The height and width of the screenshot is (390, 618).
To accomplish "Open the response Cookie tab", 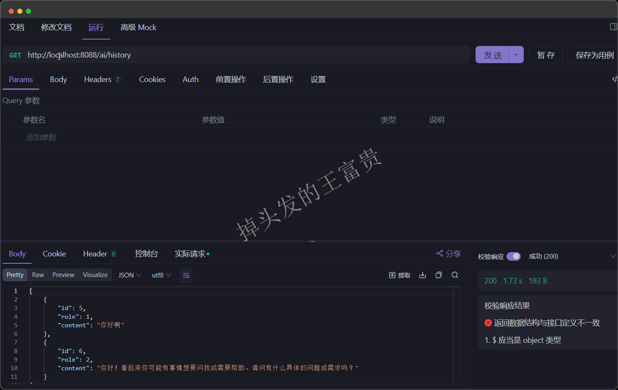I will click(54, 254).
